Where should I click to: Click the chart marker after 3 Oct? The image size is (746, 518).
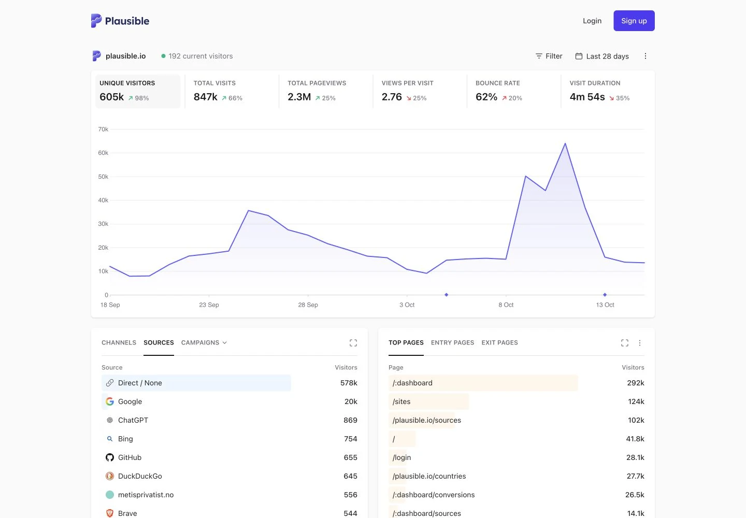[x=447, y=295]
